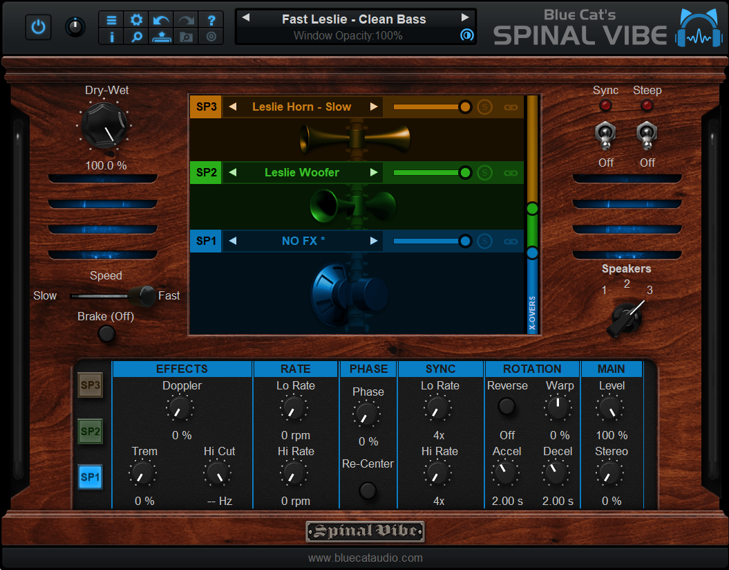Open the plugin info panel
The height and width of the screenshot is (570, 729).
[x=111, y=37]
